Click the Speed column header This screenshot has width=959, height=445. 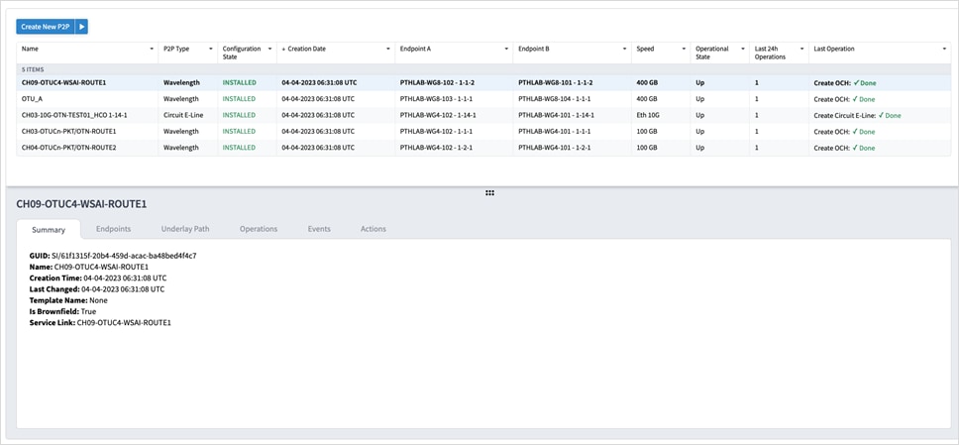(x=645, y=49)
